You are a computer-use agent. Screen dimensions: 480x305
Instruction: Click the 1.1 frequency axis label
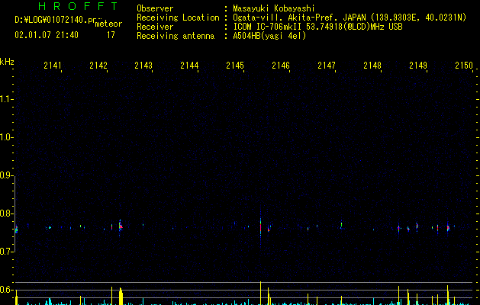click(x=6, y=99)
